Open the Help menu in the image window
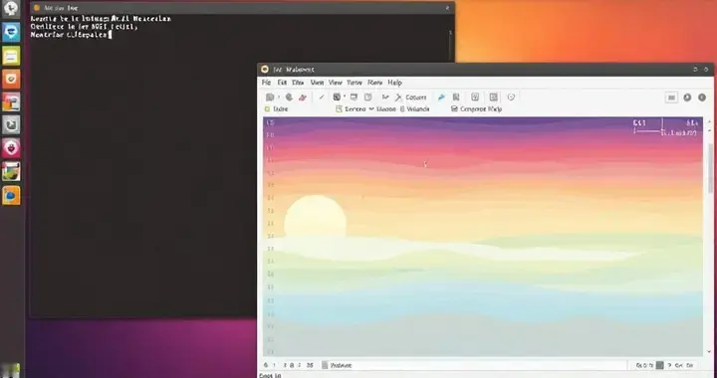Viewport: 717px width, 378px height. [x=394, y=83]
